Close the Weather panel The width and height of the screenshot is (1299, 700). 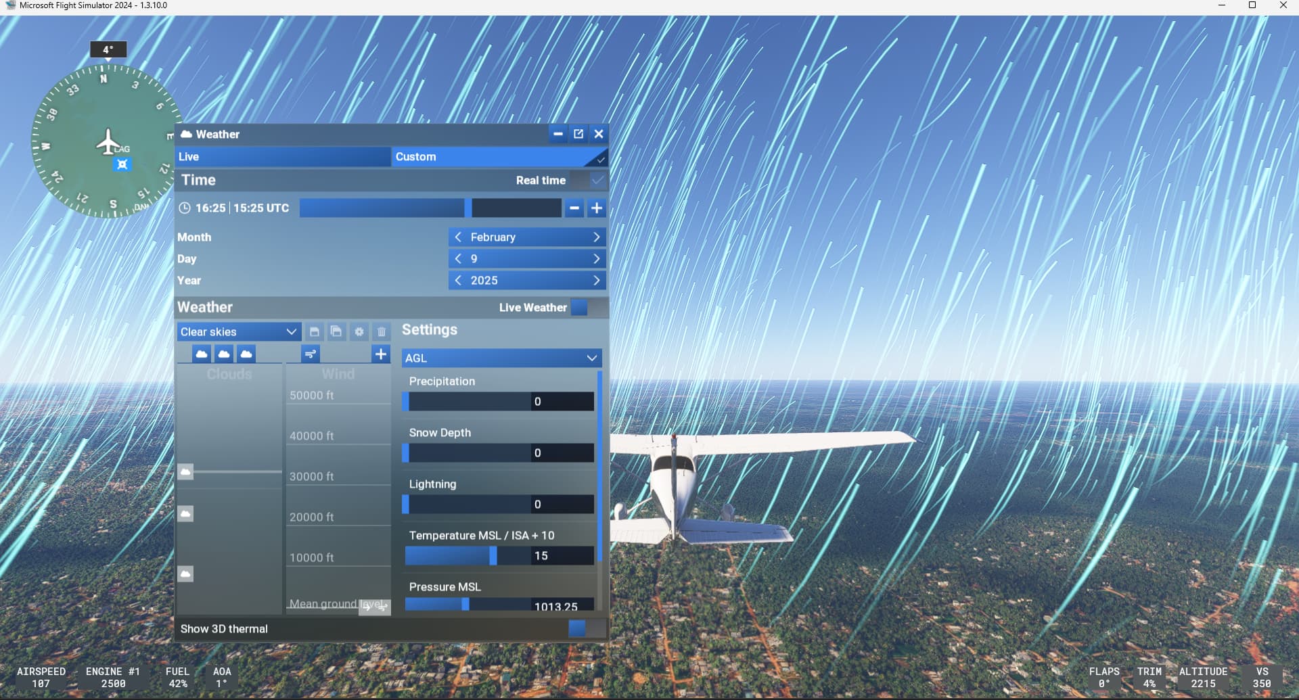(599, 134)
